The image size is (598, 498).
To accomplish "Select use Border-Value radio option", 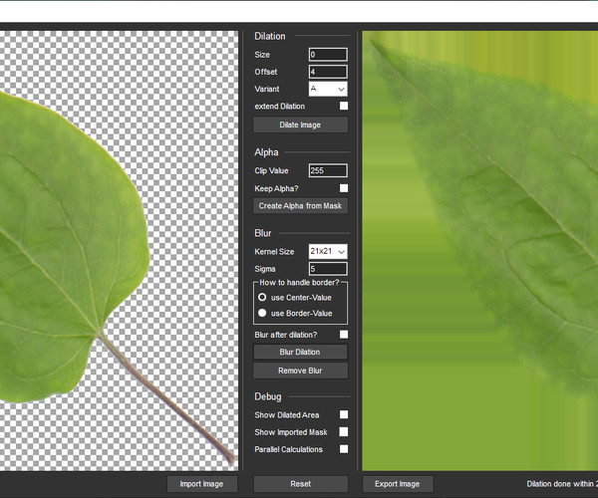I will (x=262, y=313).
